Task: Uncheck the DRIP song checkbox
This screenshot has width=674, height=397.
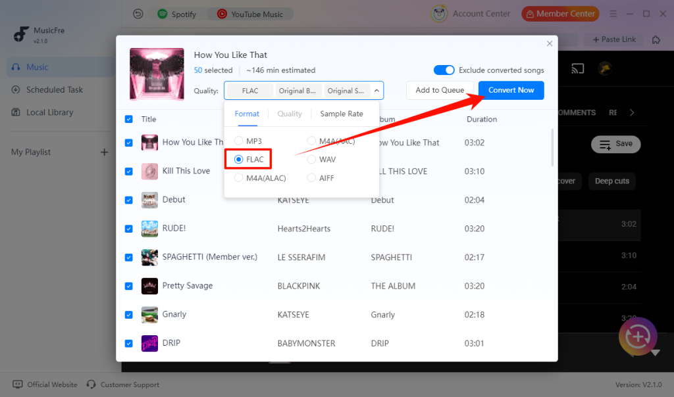Action: (x=128, y=343)
